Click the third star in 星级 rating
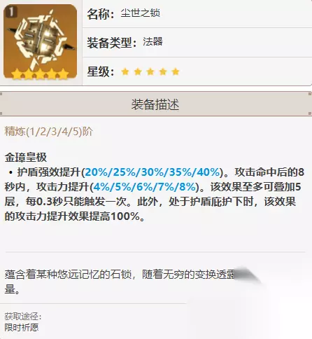Viewport: 312px width, 339px height. coord(150,71)
